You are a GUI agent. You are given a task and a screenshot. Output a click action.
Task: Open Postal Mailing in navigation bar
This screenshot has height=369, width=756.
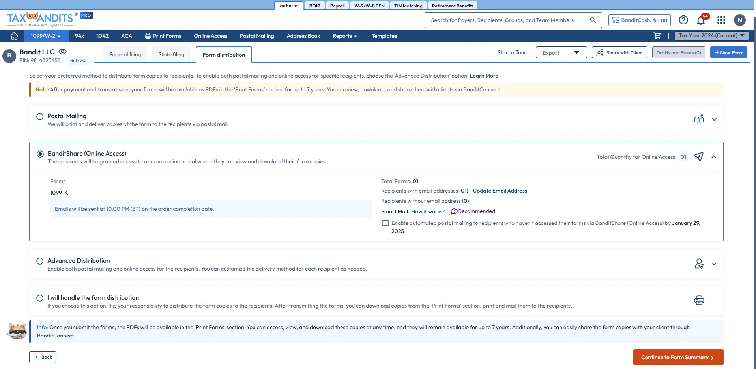[257, 36]
